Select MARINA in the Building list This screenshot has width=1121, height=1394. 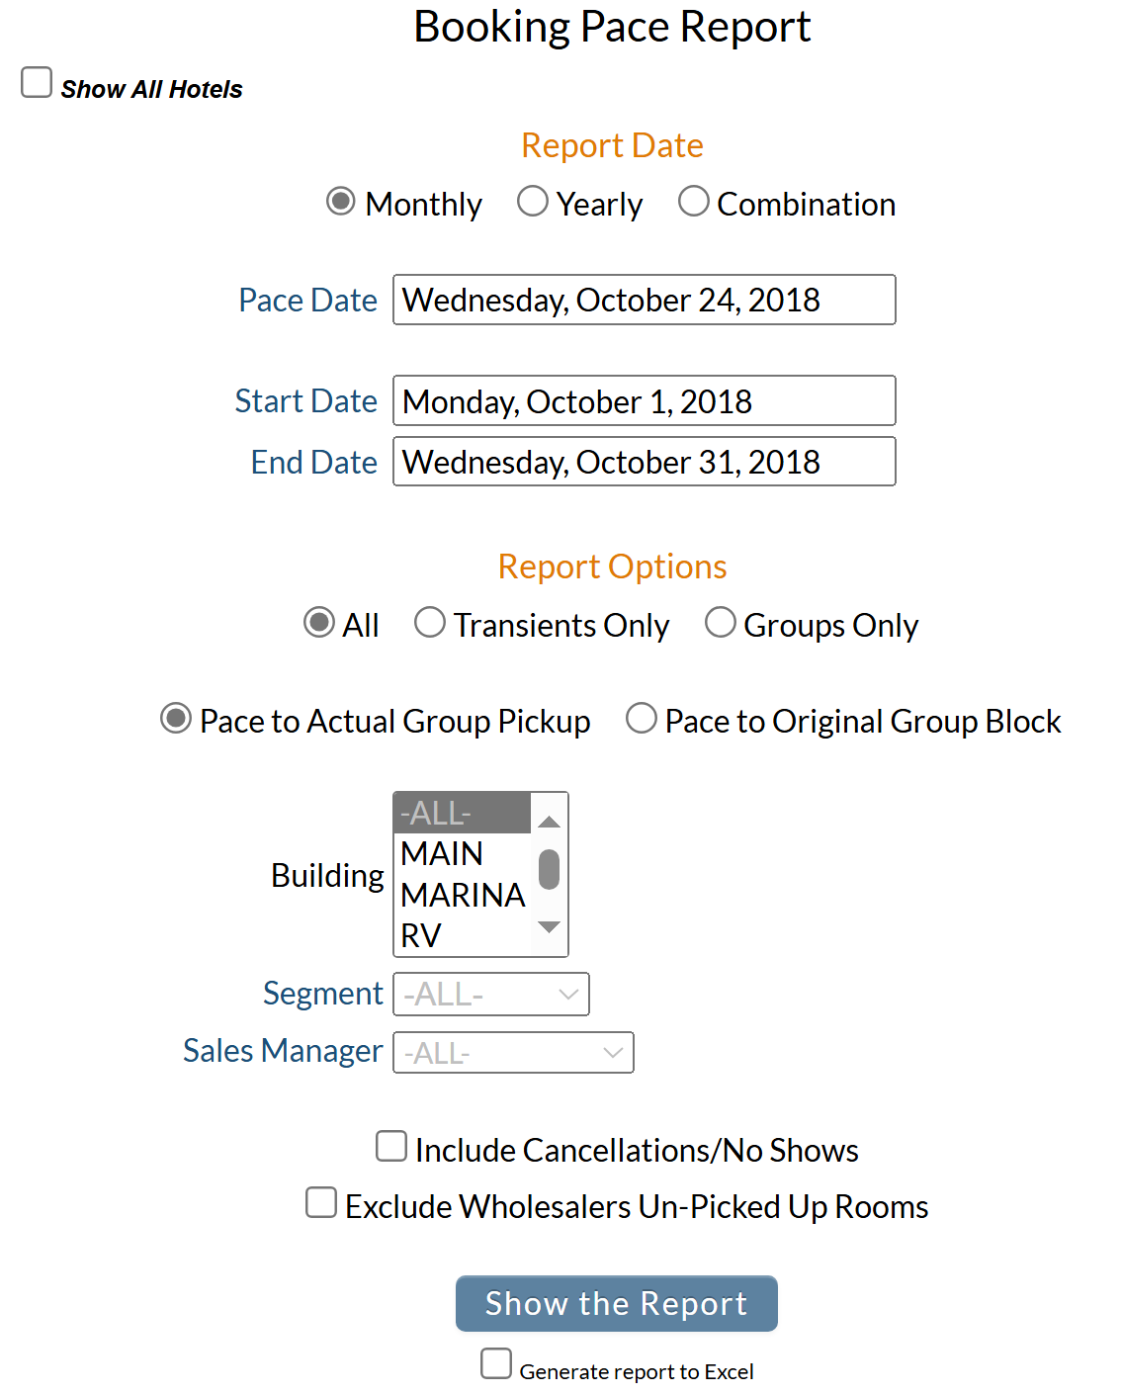tap(463, 895)
